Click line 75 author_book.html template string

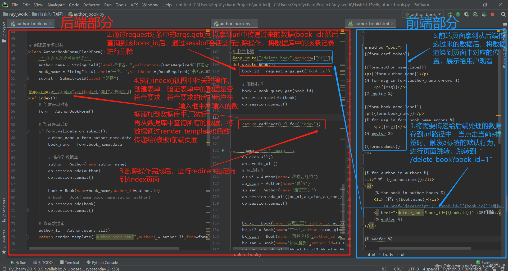pos(115,237)
